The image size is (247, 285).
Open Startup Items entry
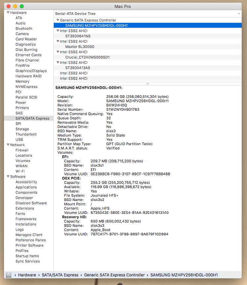point(27,256)
